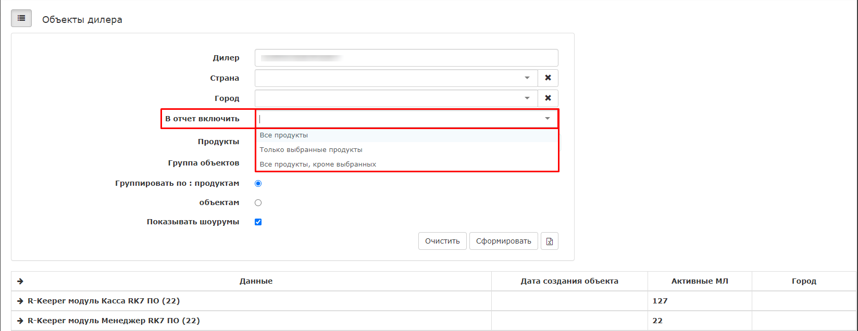Open the Страна dropdown arrow

click(x=527, y=78)
